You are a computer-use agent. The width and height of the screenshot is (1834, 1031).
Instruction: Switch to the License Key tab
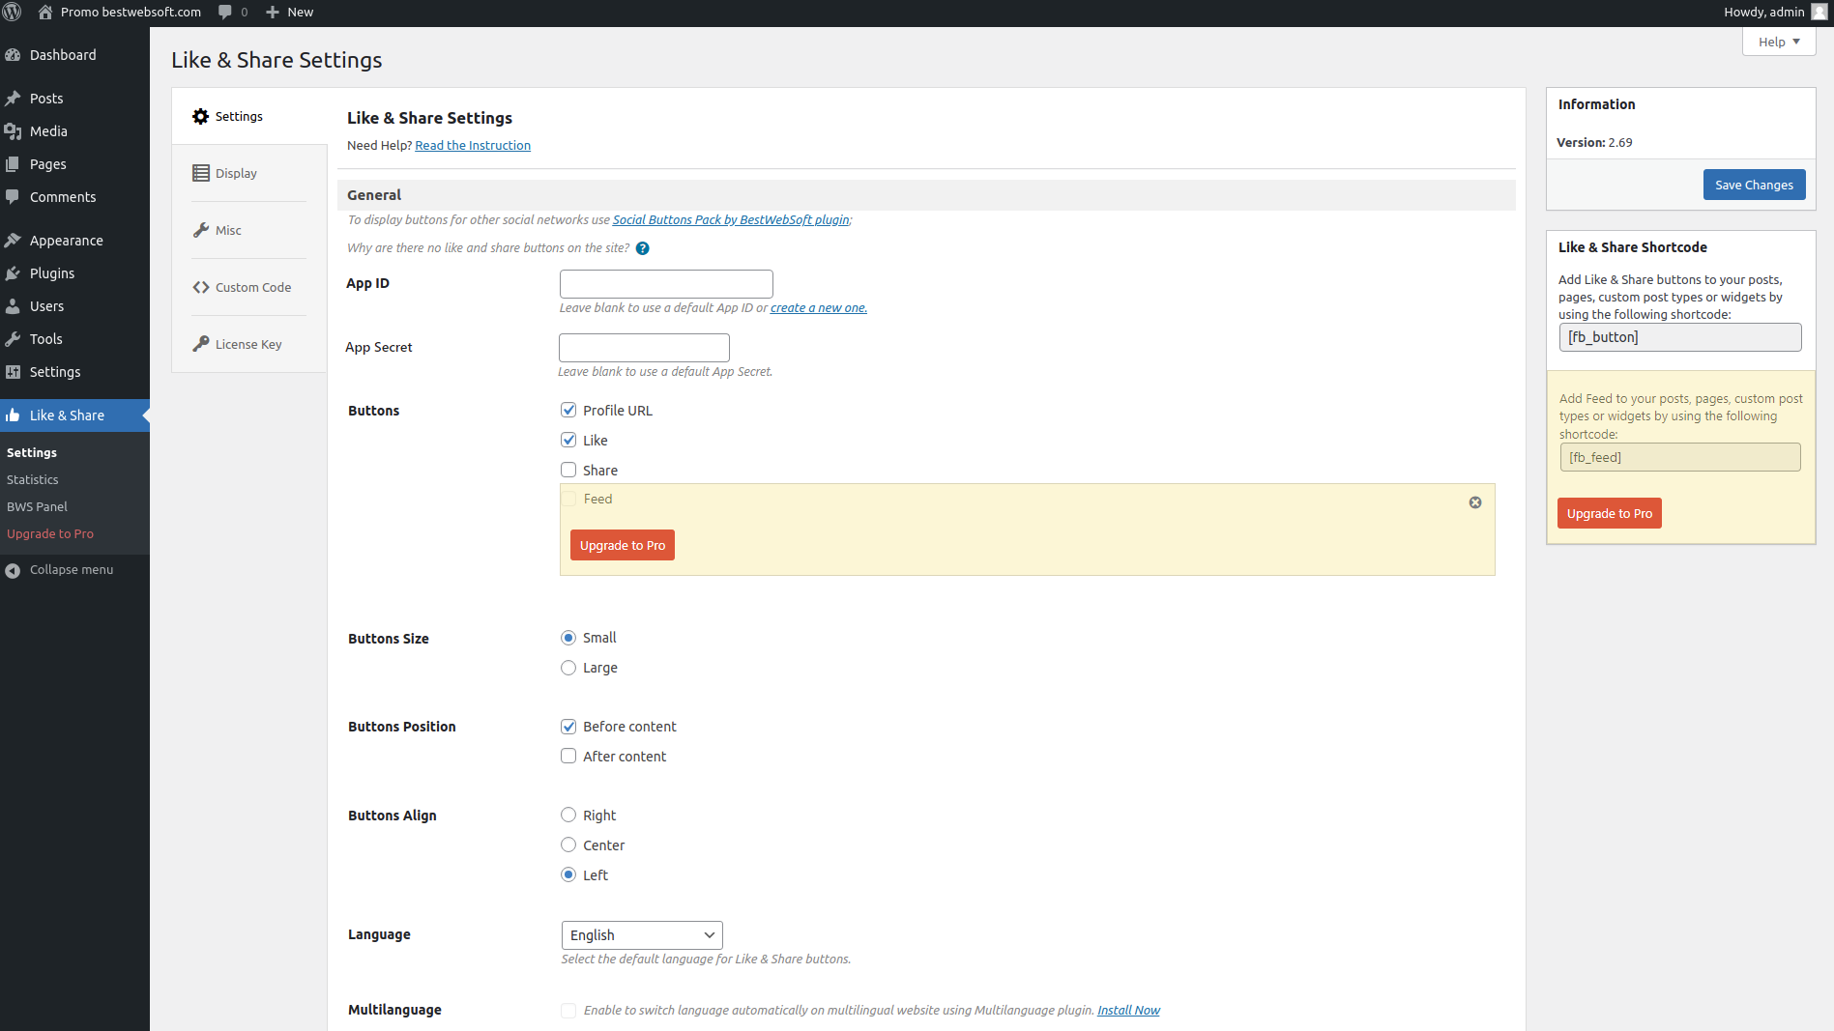coord(248,344)
